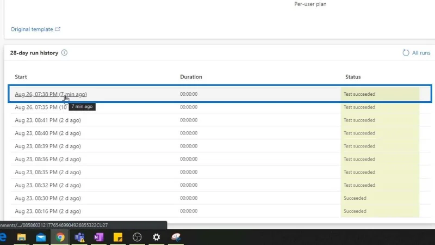This screenshot has width=435, height=245.
Task: Open the All runs link
Action: click(421, 53)
